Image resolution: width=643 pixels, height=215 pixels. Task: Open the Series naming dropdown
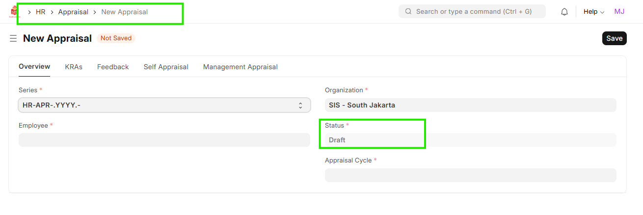point(164,105)
